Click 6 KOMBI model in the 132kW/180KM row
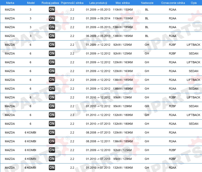This screenshot has width=202, height=172. [30, 168]
